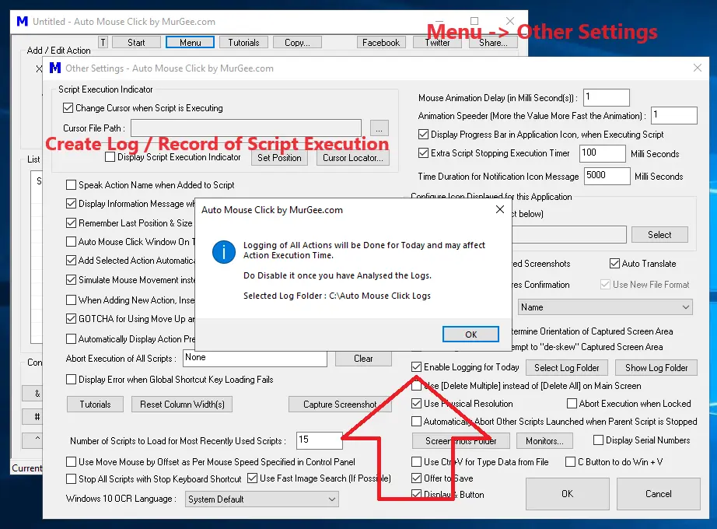Toggle the Offer to Save checkbox
Screen dimensions: 717x529
pos(416,478)
